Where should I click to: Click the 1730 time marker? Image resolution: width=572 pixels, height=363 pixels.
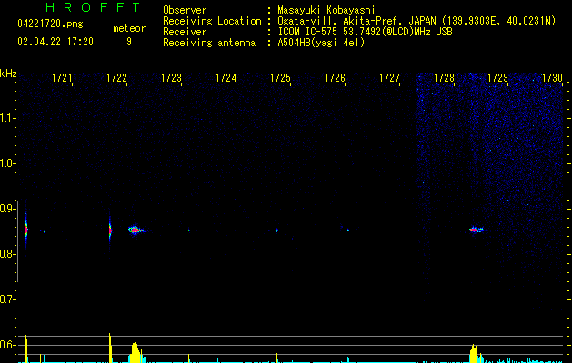pyautogui.click(x=552, y=78)
